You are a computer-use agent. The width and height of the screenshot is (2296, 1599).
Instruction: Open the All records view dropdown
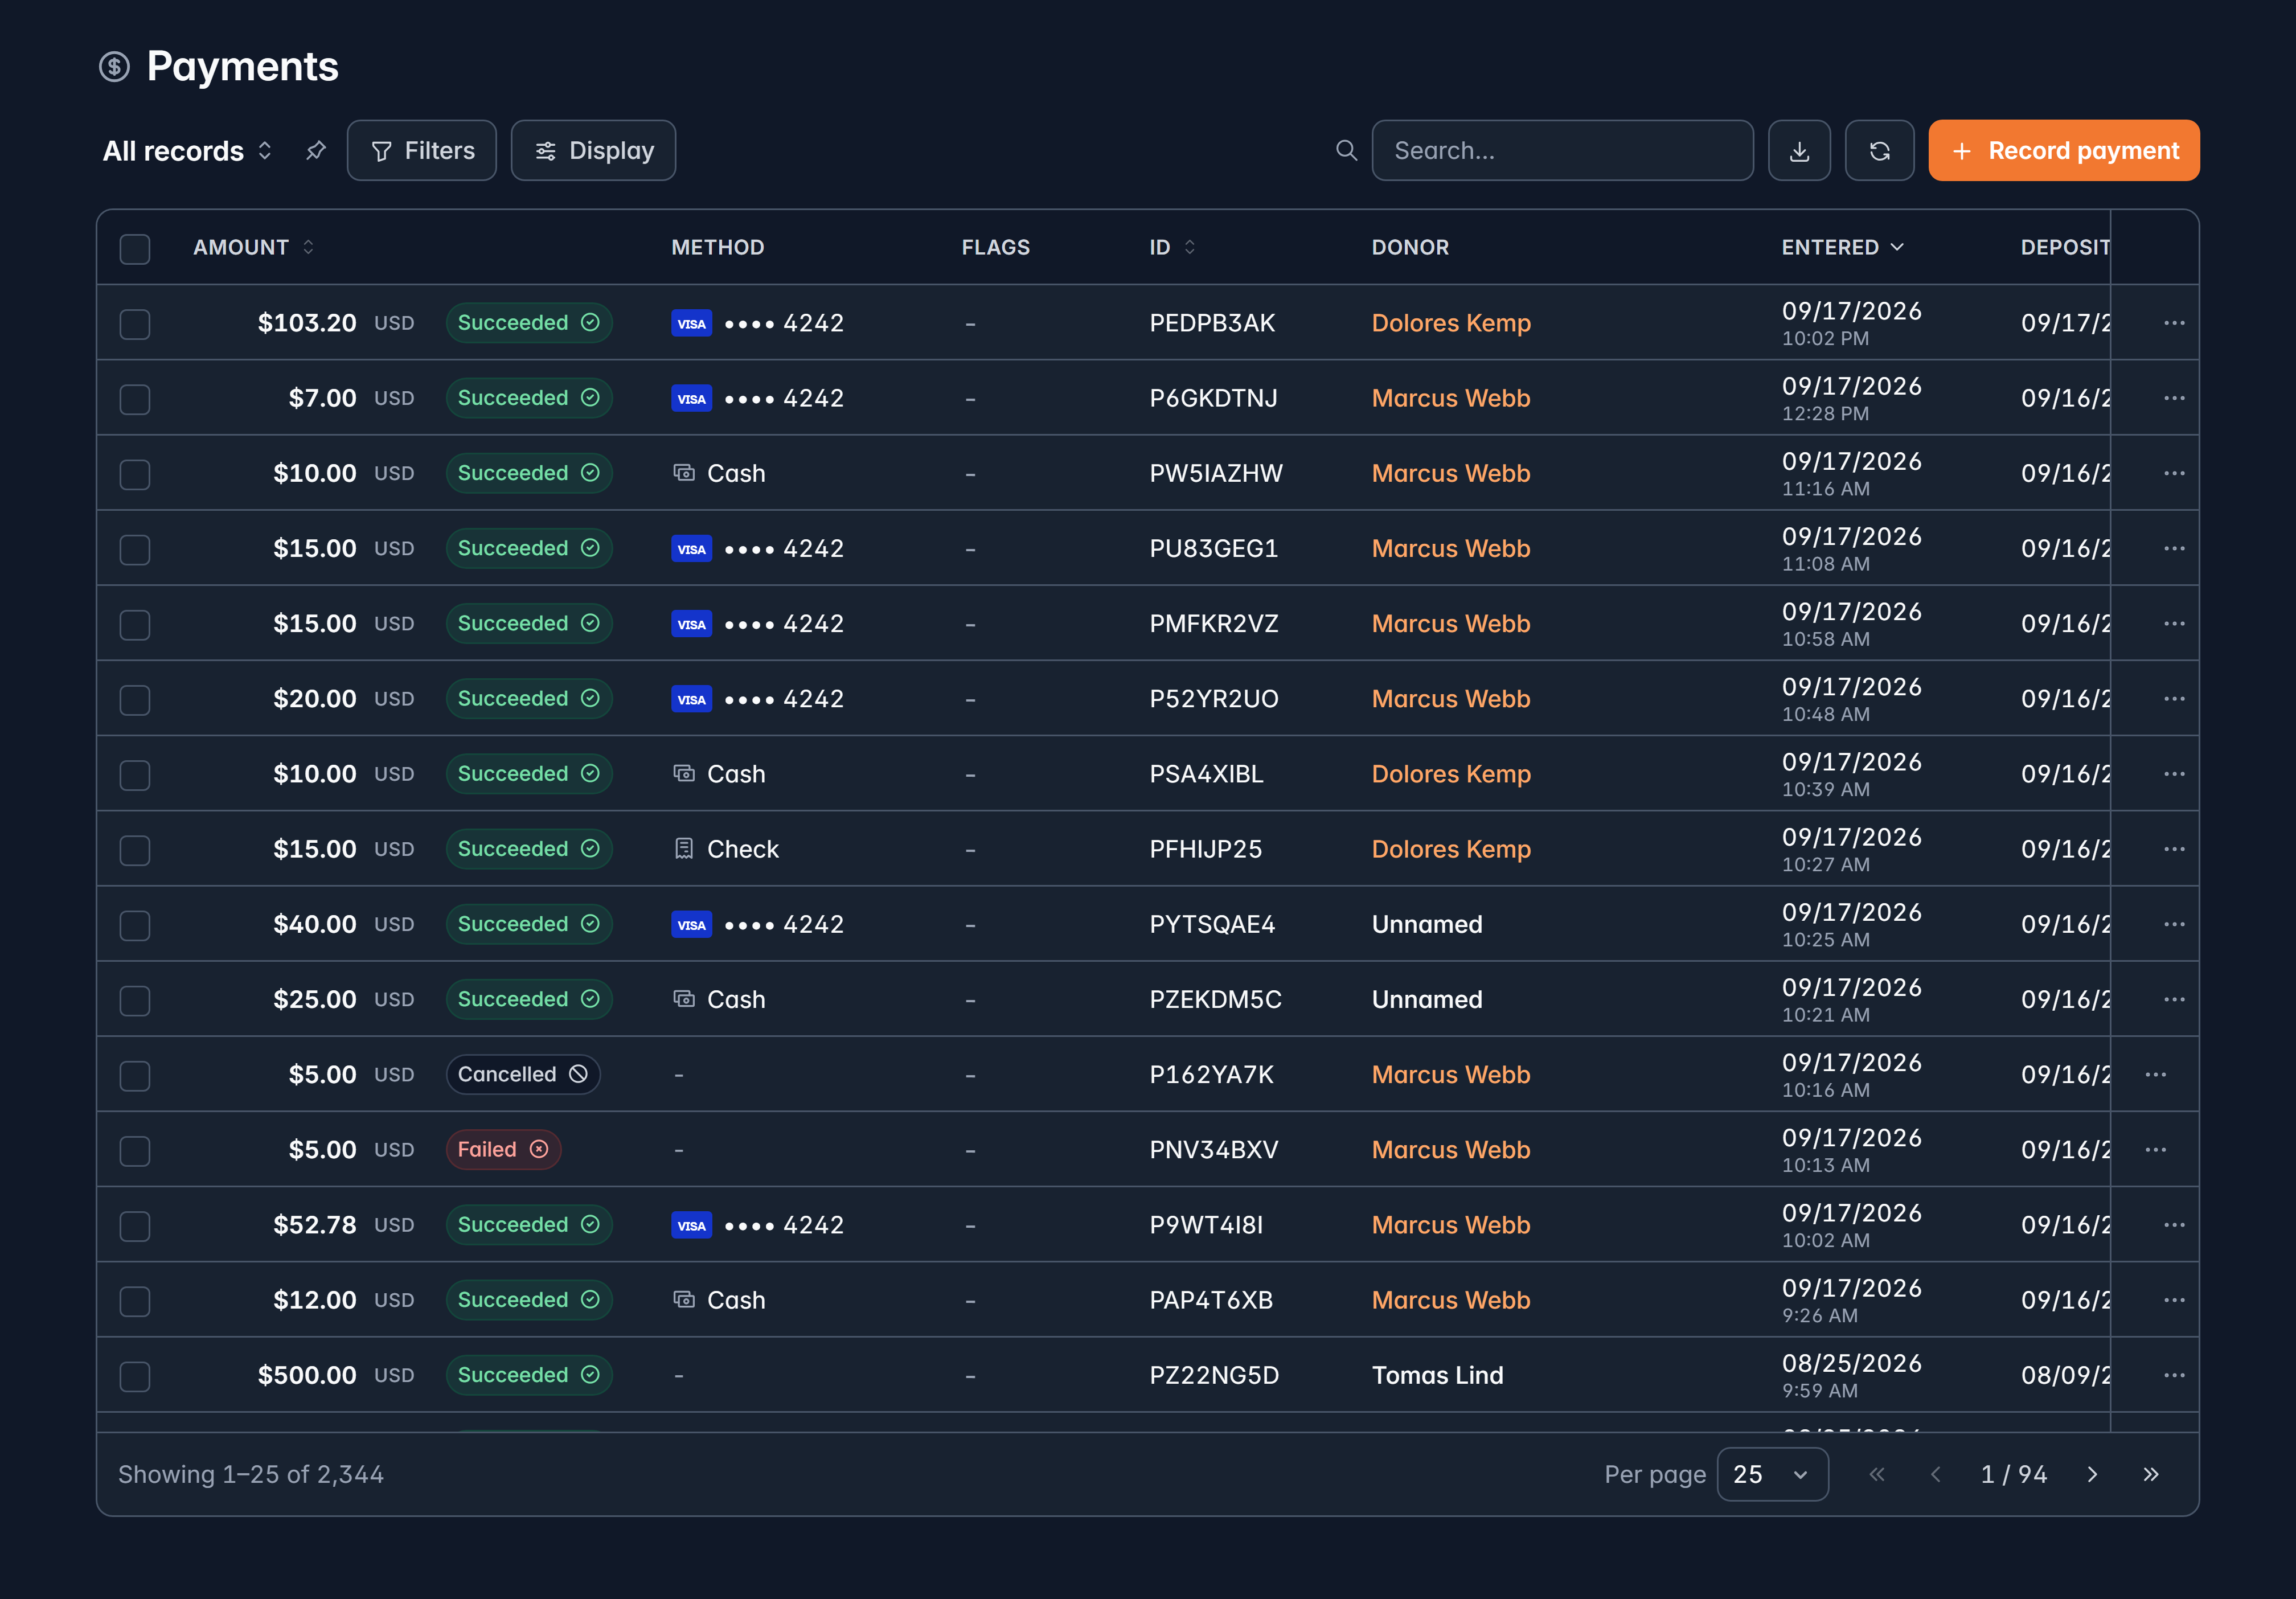[x=188, y=151]
